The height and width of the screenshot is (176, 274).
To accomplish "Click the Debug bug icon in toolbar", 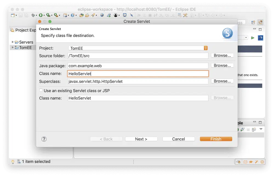I will tap(33, 15).
